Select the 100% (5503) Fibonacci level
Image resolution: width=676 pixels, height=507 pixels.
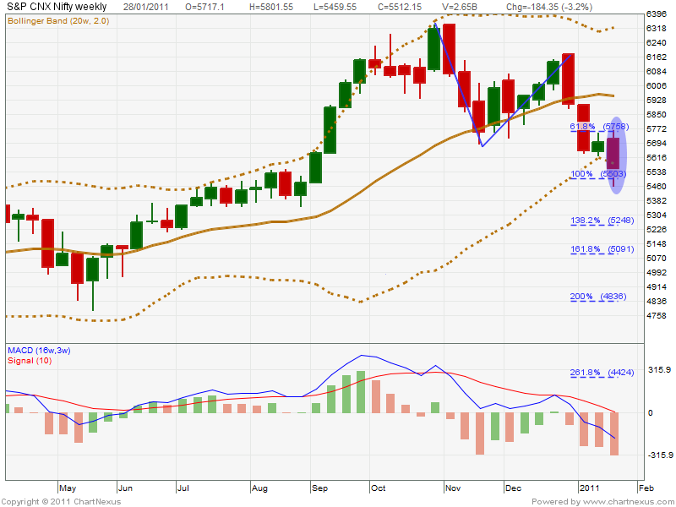tap(598, 174)
